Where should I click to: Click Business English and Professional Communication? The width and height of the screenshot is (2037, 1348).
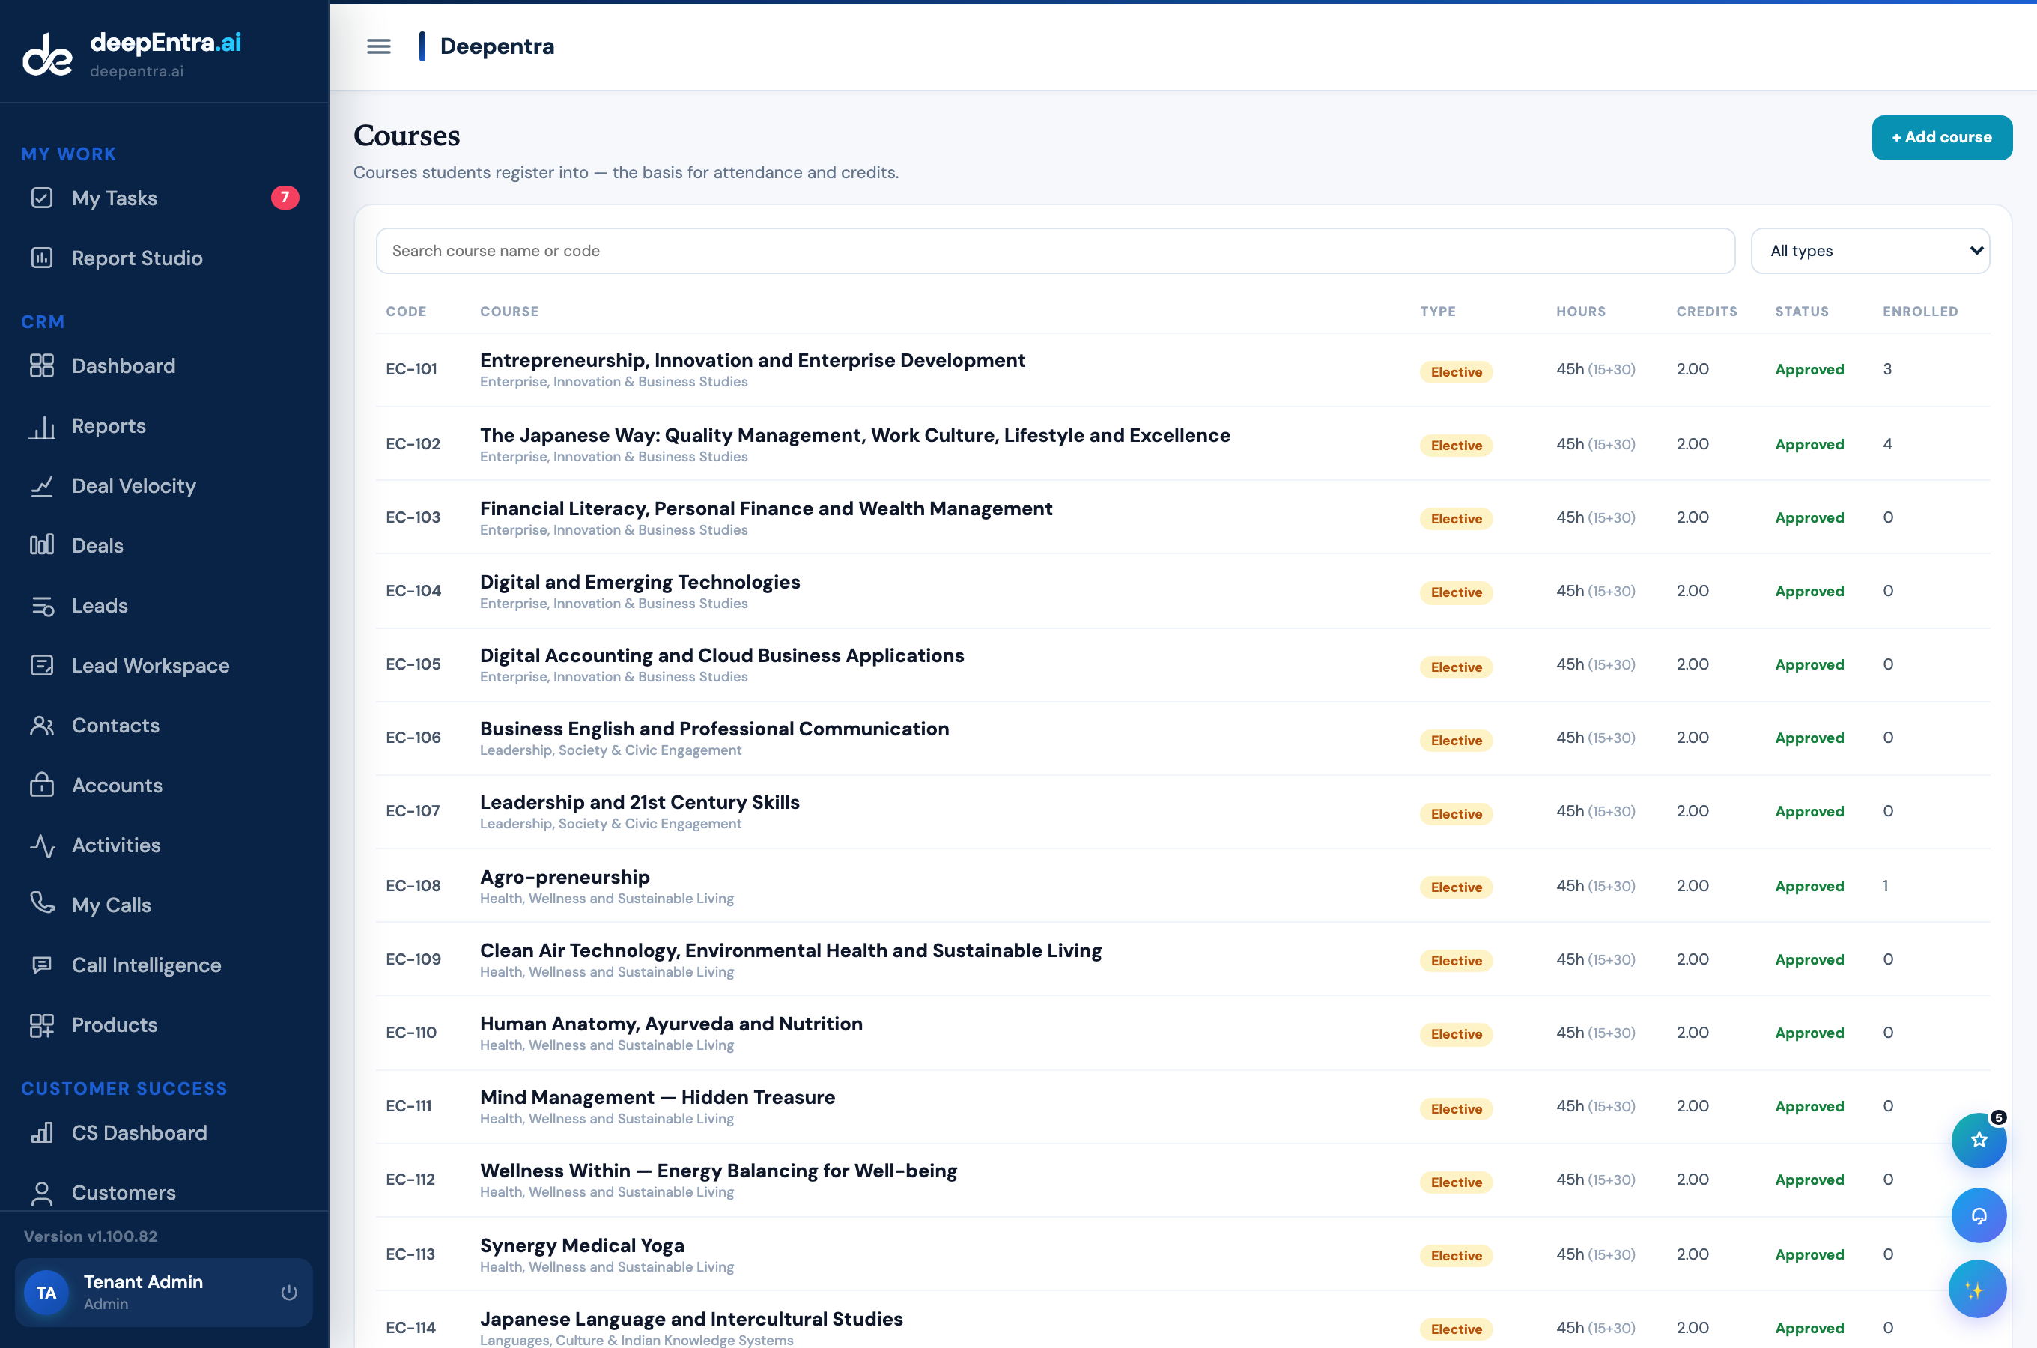click(x=714, y=728)
